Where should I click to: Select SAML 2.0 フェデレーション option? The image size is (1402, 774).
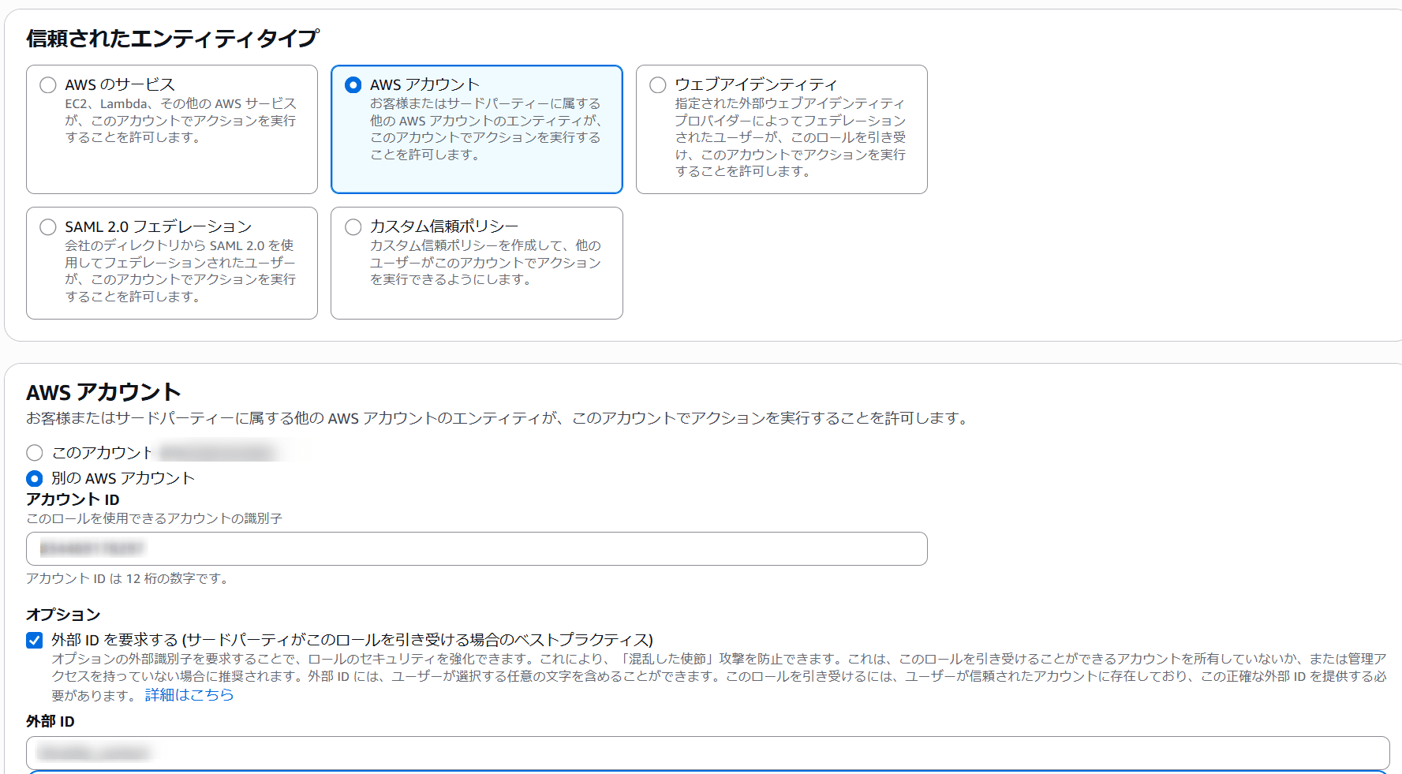(x=48, y=227)
